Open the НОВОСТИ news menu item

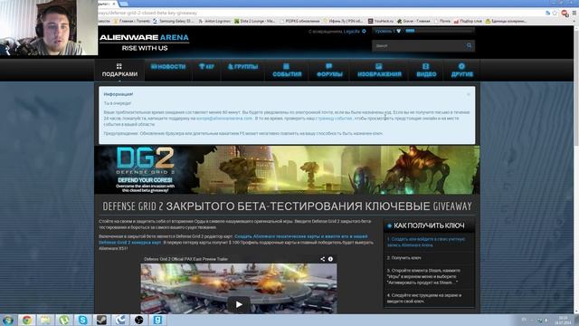168,66
